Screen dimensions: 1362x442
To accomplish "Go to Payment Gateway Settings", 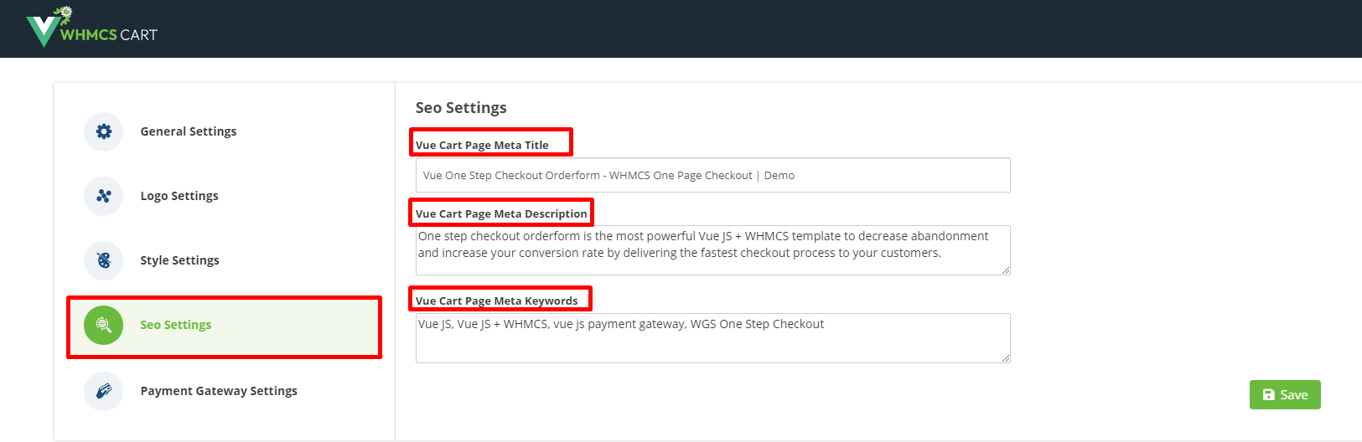I will pyautogui.click(x=219, y=391).
